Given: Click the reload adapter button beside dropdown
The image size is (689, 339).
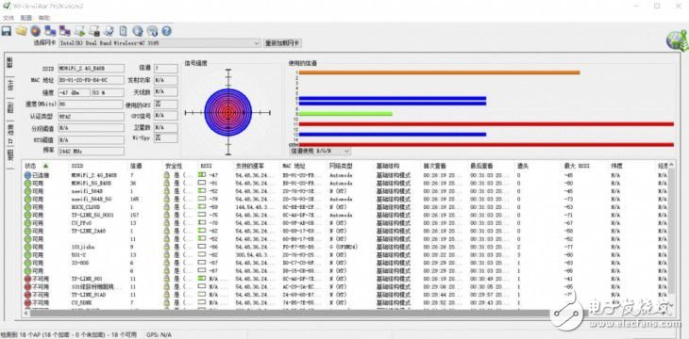Looking at the screenshot, I should (x=282, y=43).
